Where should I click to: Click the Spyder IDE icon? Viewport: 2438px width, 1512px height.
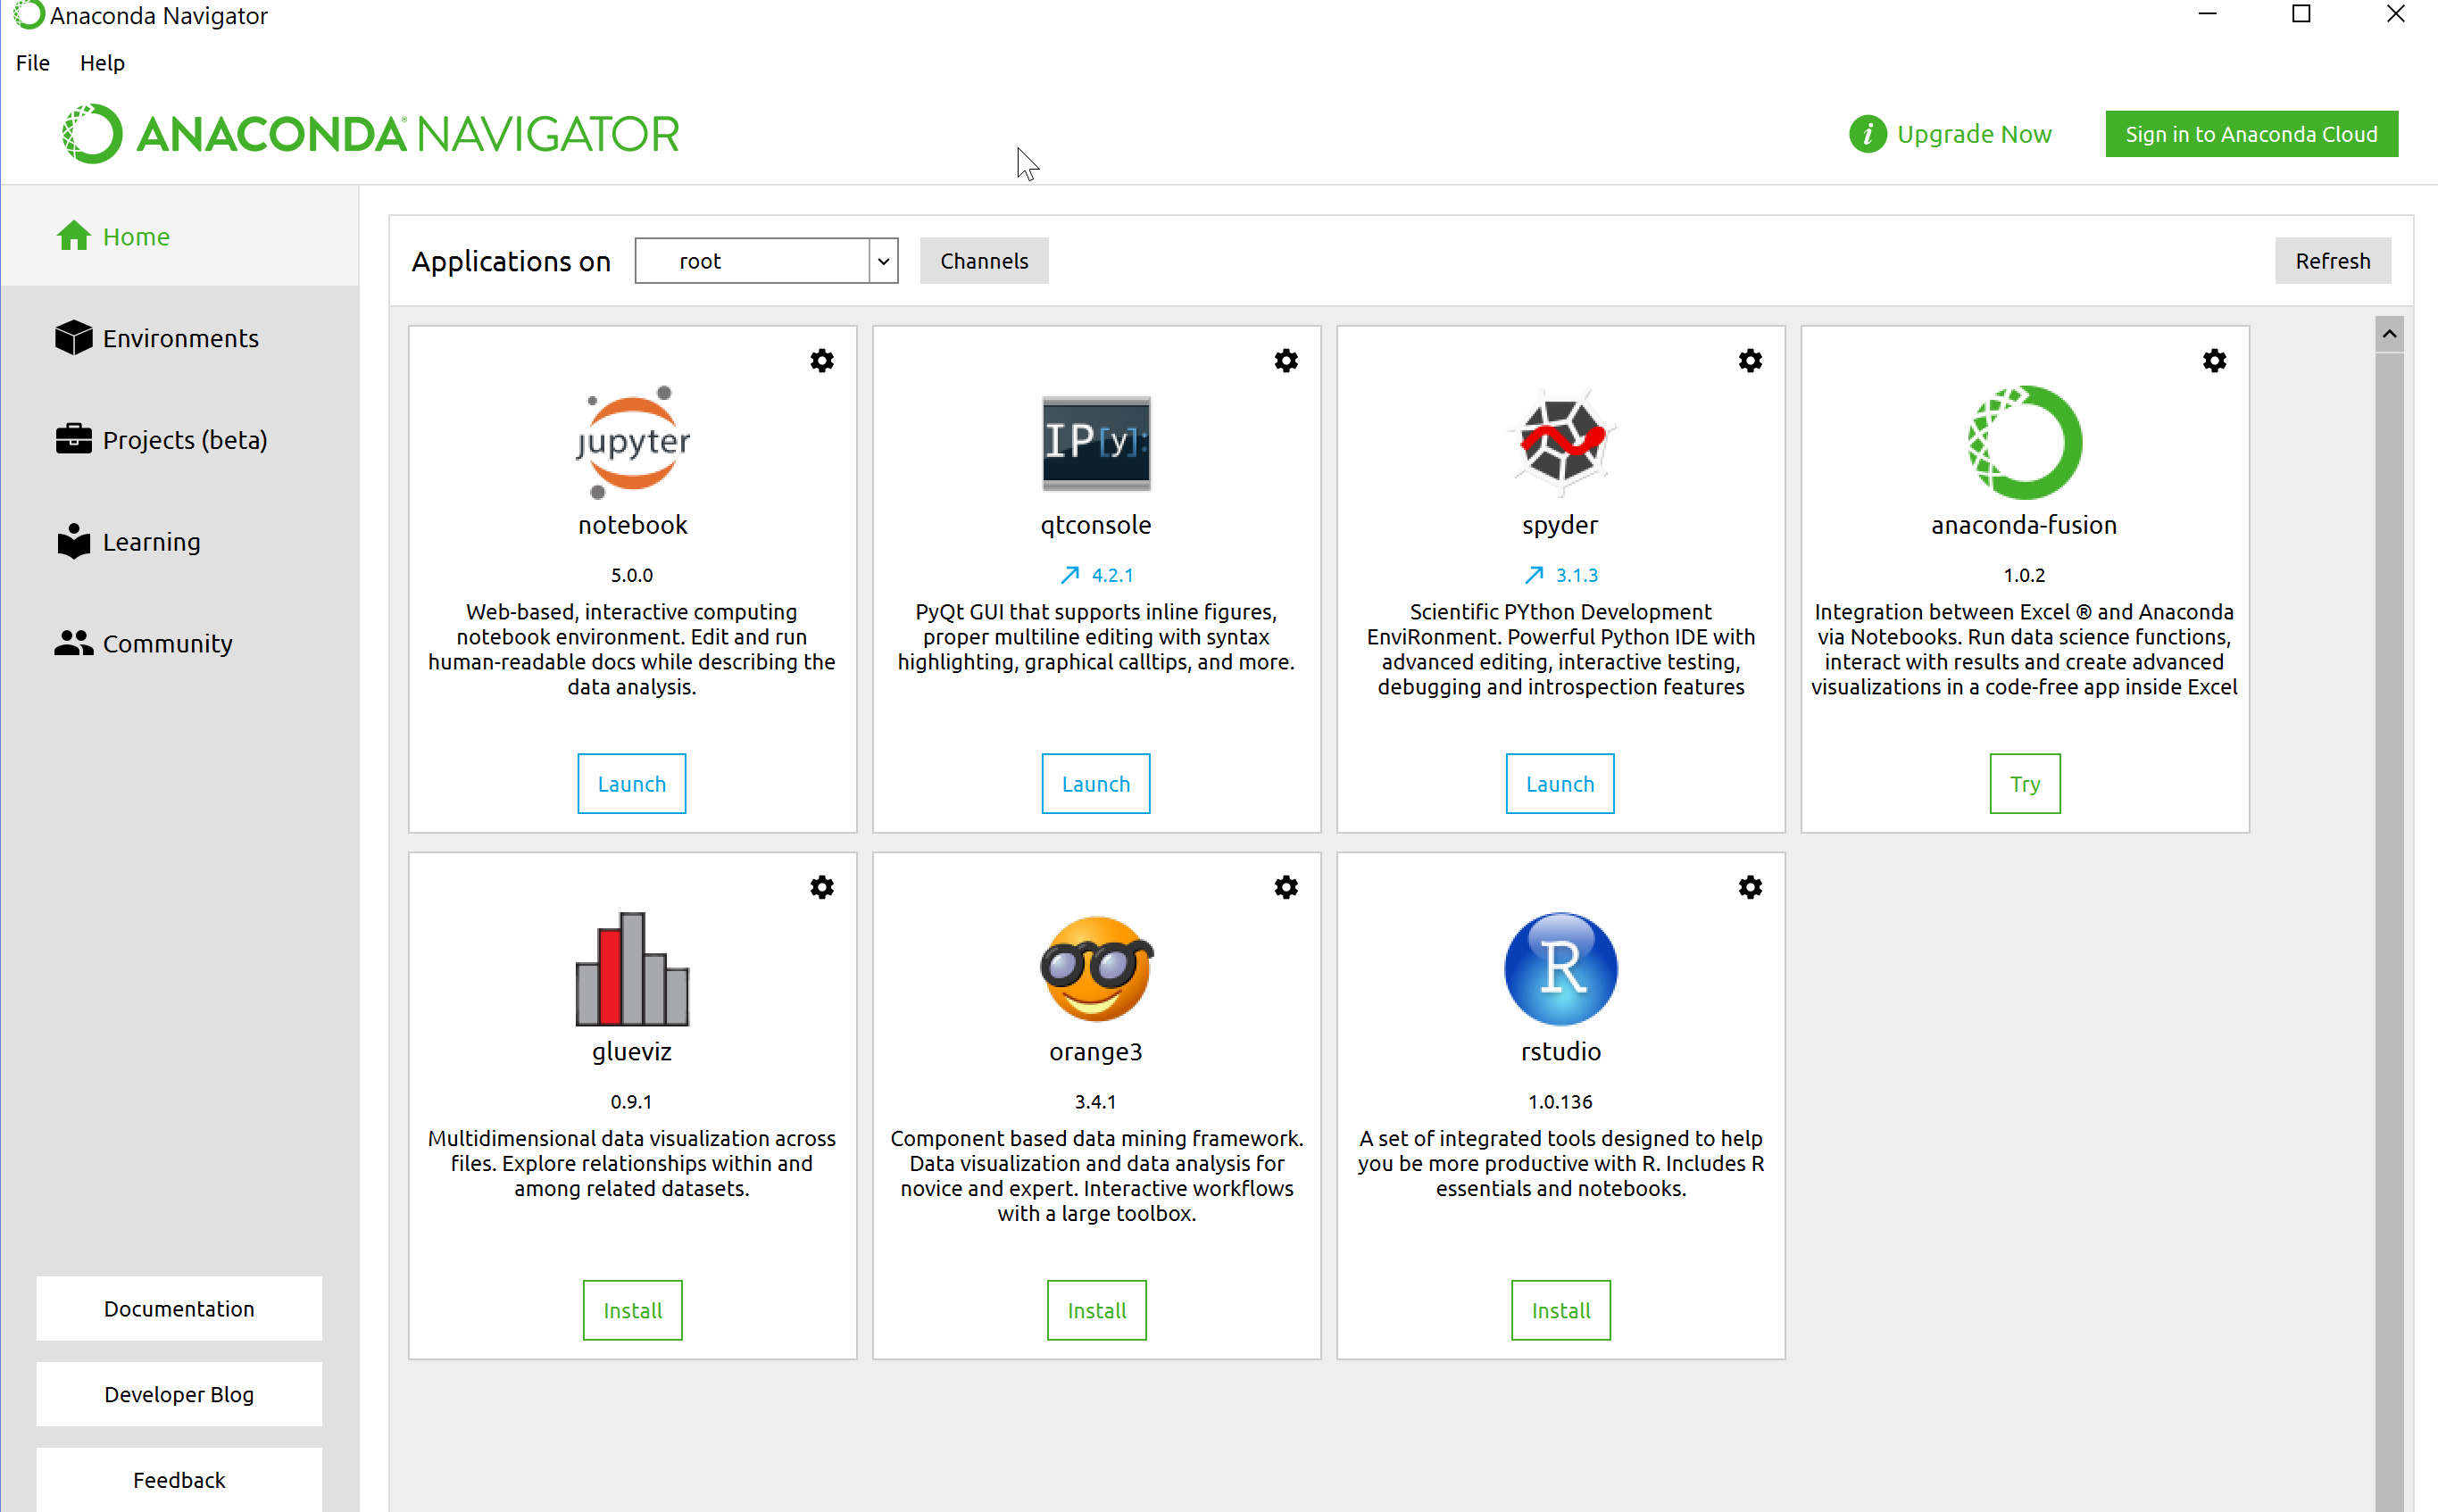pos(1560,441)
